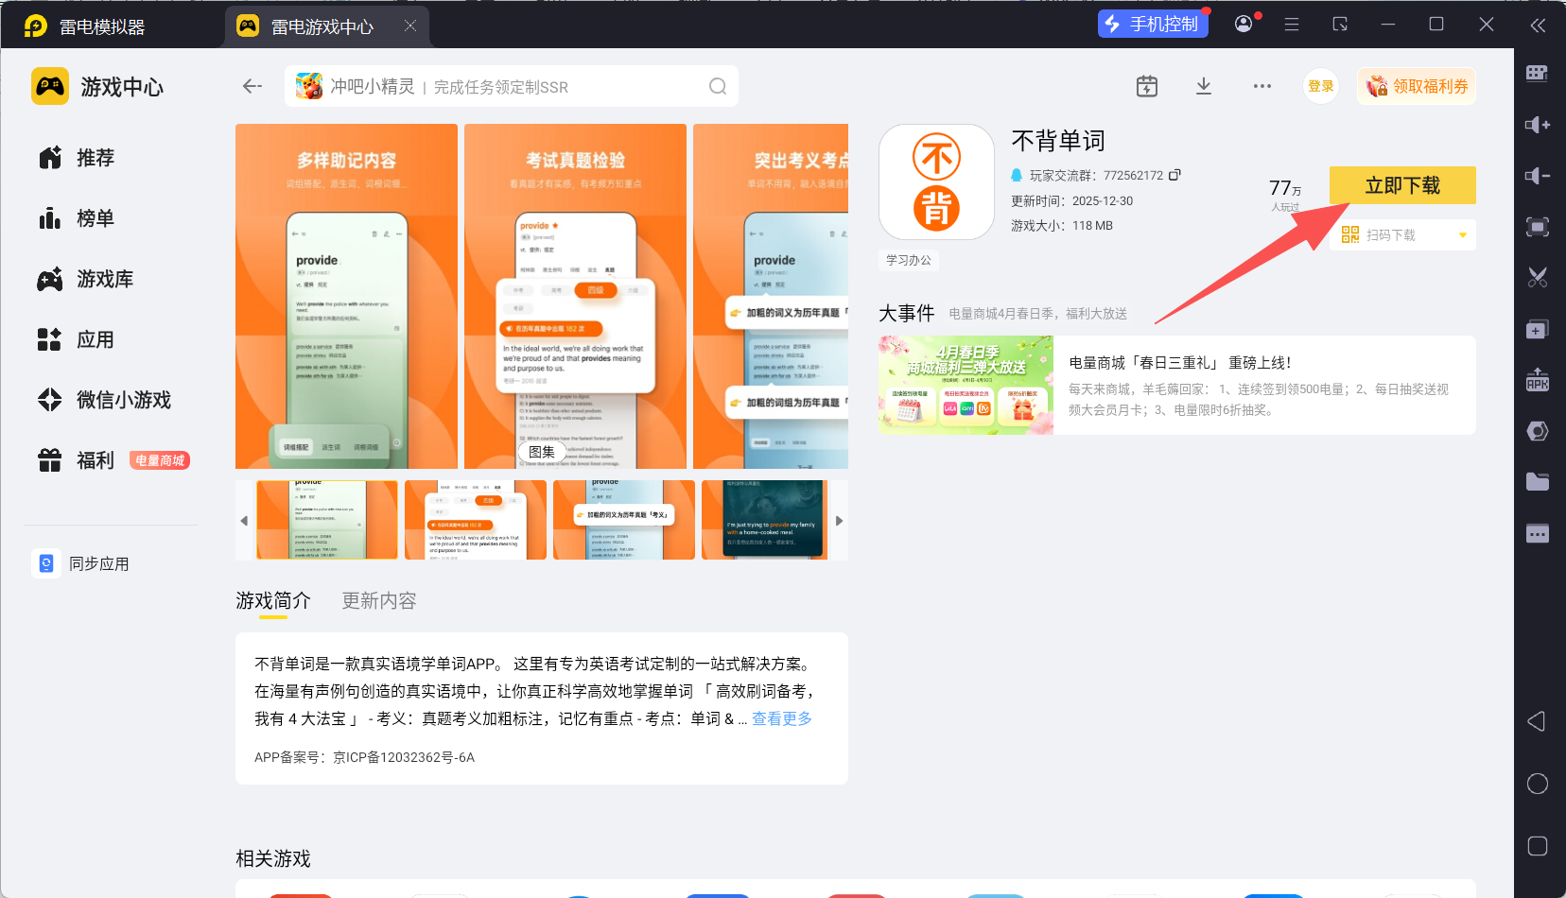Click the APK install icon
This screenshot has height=898, width=1566.
[1538, 379]
